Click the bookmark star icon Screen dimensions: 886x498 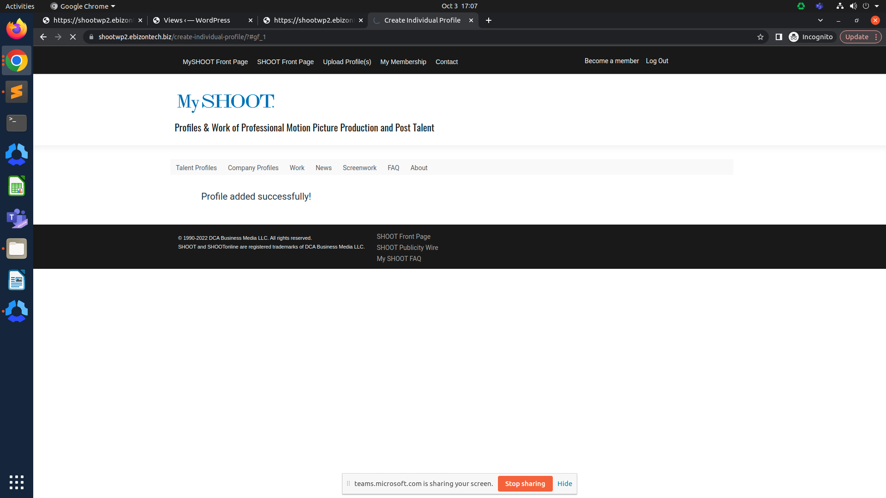[x=760, y=37]
